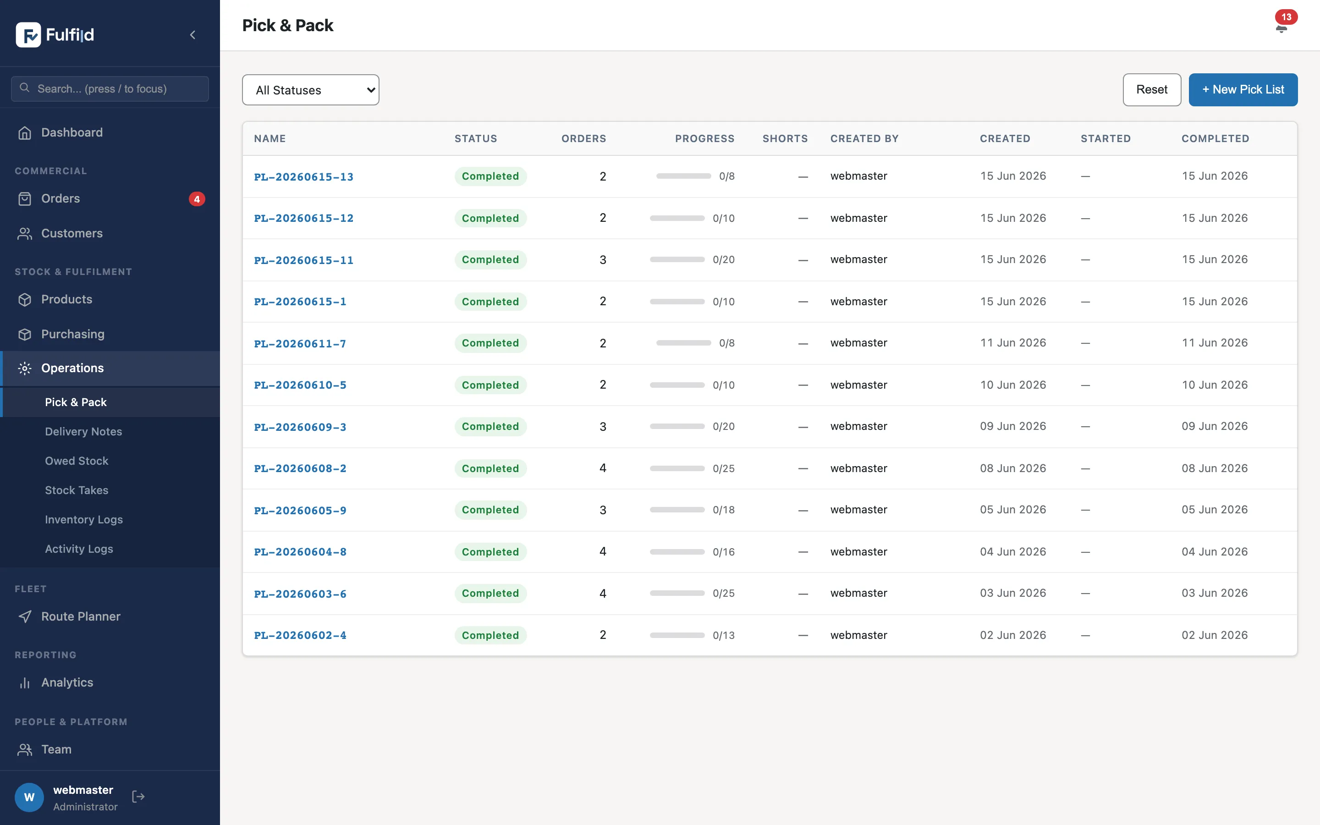Click created date '04 Jun 2026'
This screenshot has height=825, width=1320.
click(x=1013, y=552)
